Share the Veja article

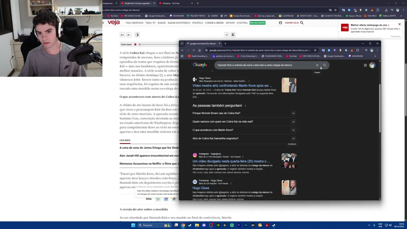[x=226, y=35]
